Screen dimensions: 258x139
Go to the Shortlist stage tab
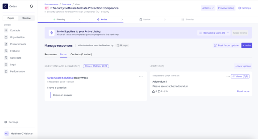click(188, 19)
